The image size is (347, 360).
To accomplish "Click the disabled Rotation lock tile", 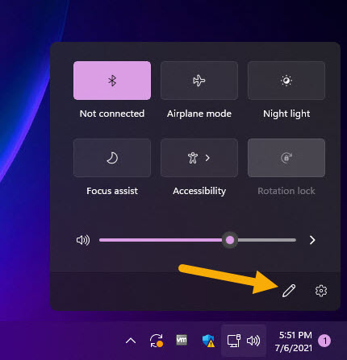I will 286,158.
